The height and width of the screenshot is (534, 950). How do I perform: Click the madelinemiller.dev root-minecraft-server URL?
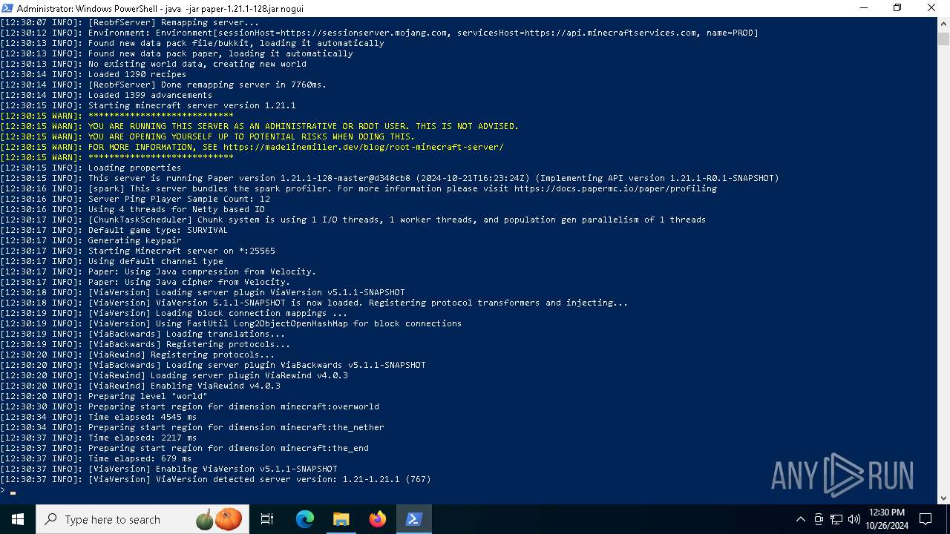[363, 147]
